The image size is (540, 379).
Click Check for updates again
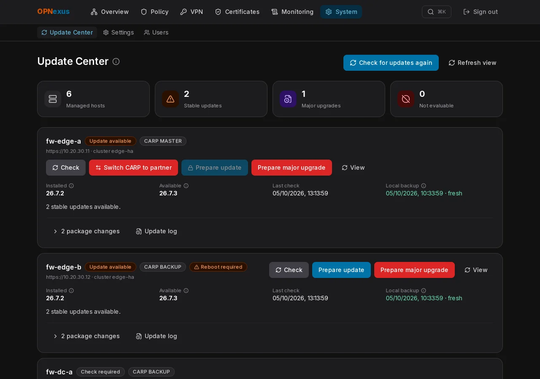click(x=391, y=63)
